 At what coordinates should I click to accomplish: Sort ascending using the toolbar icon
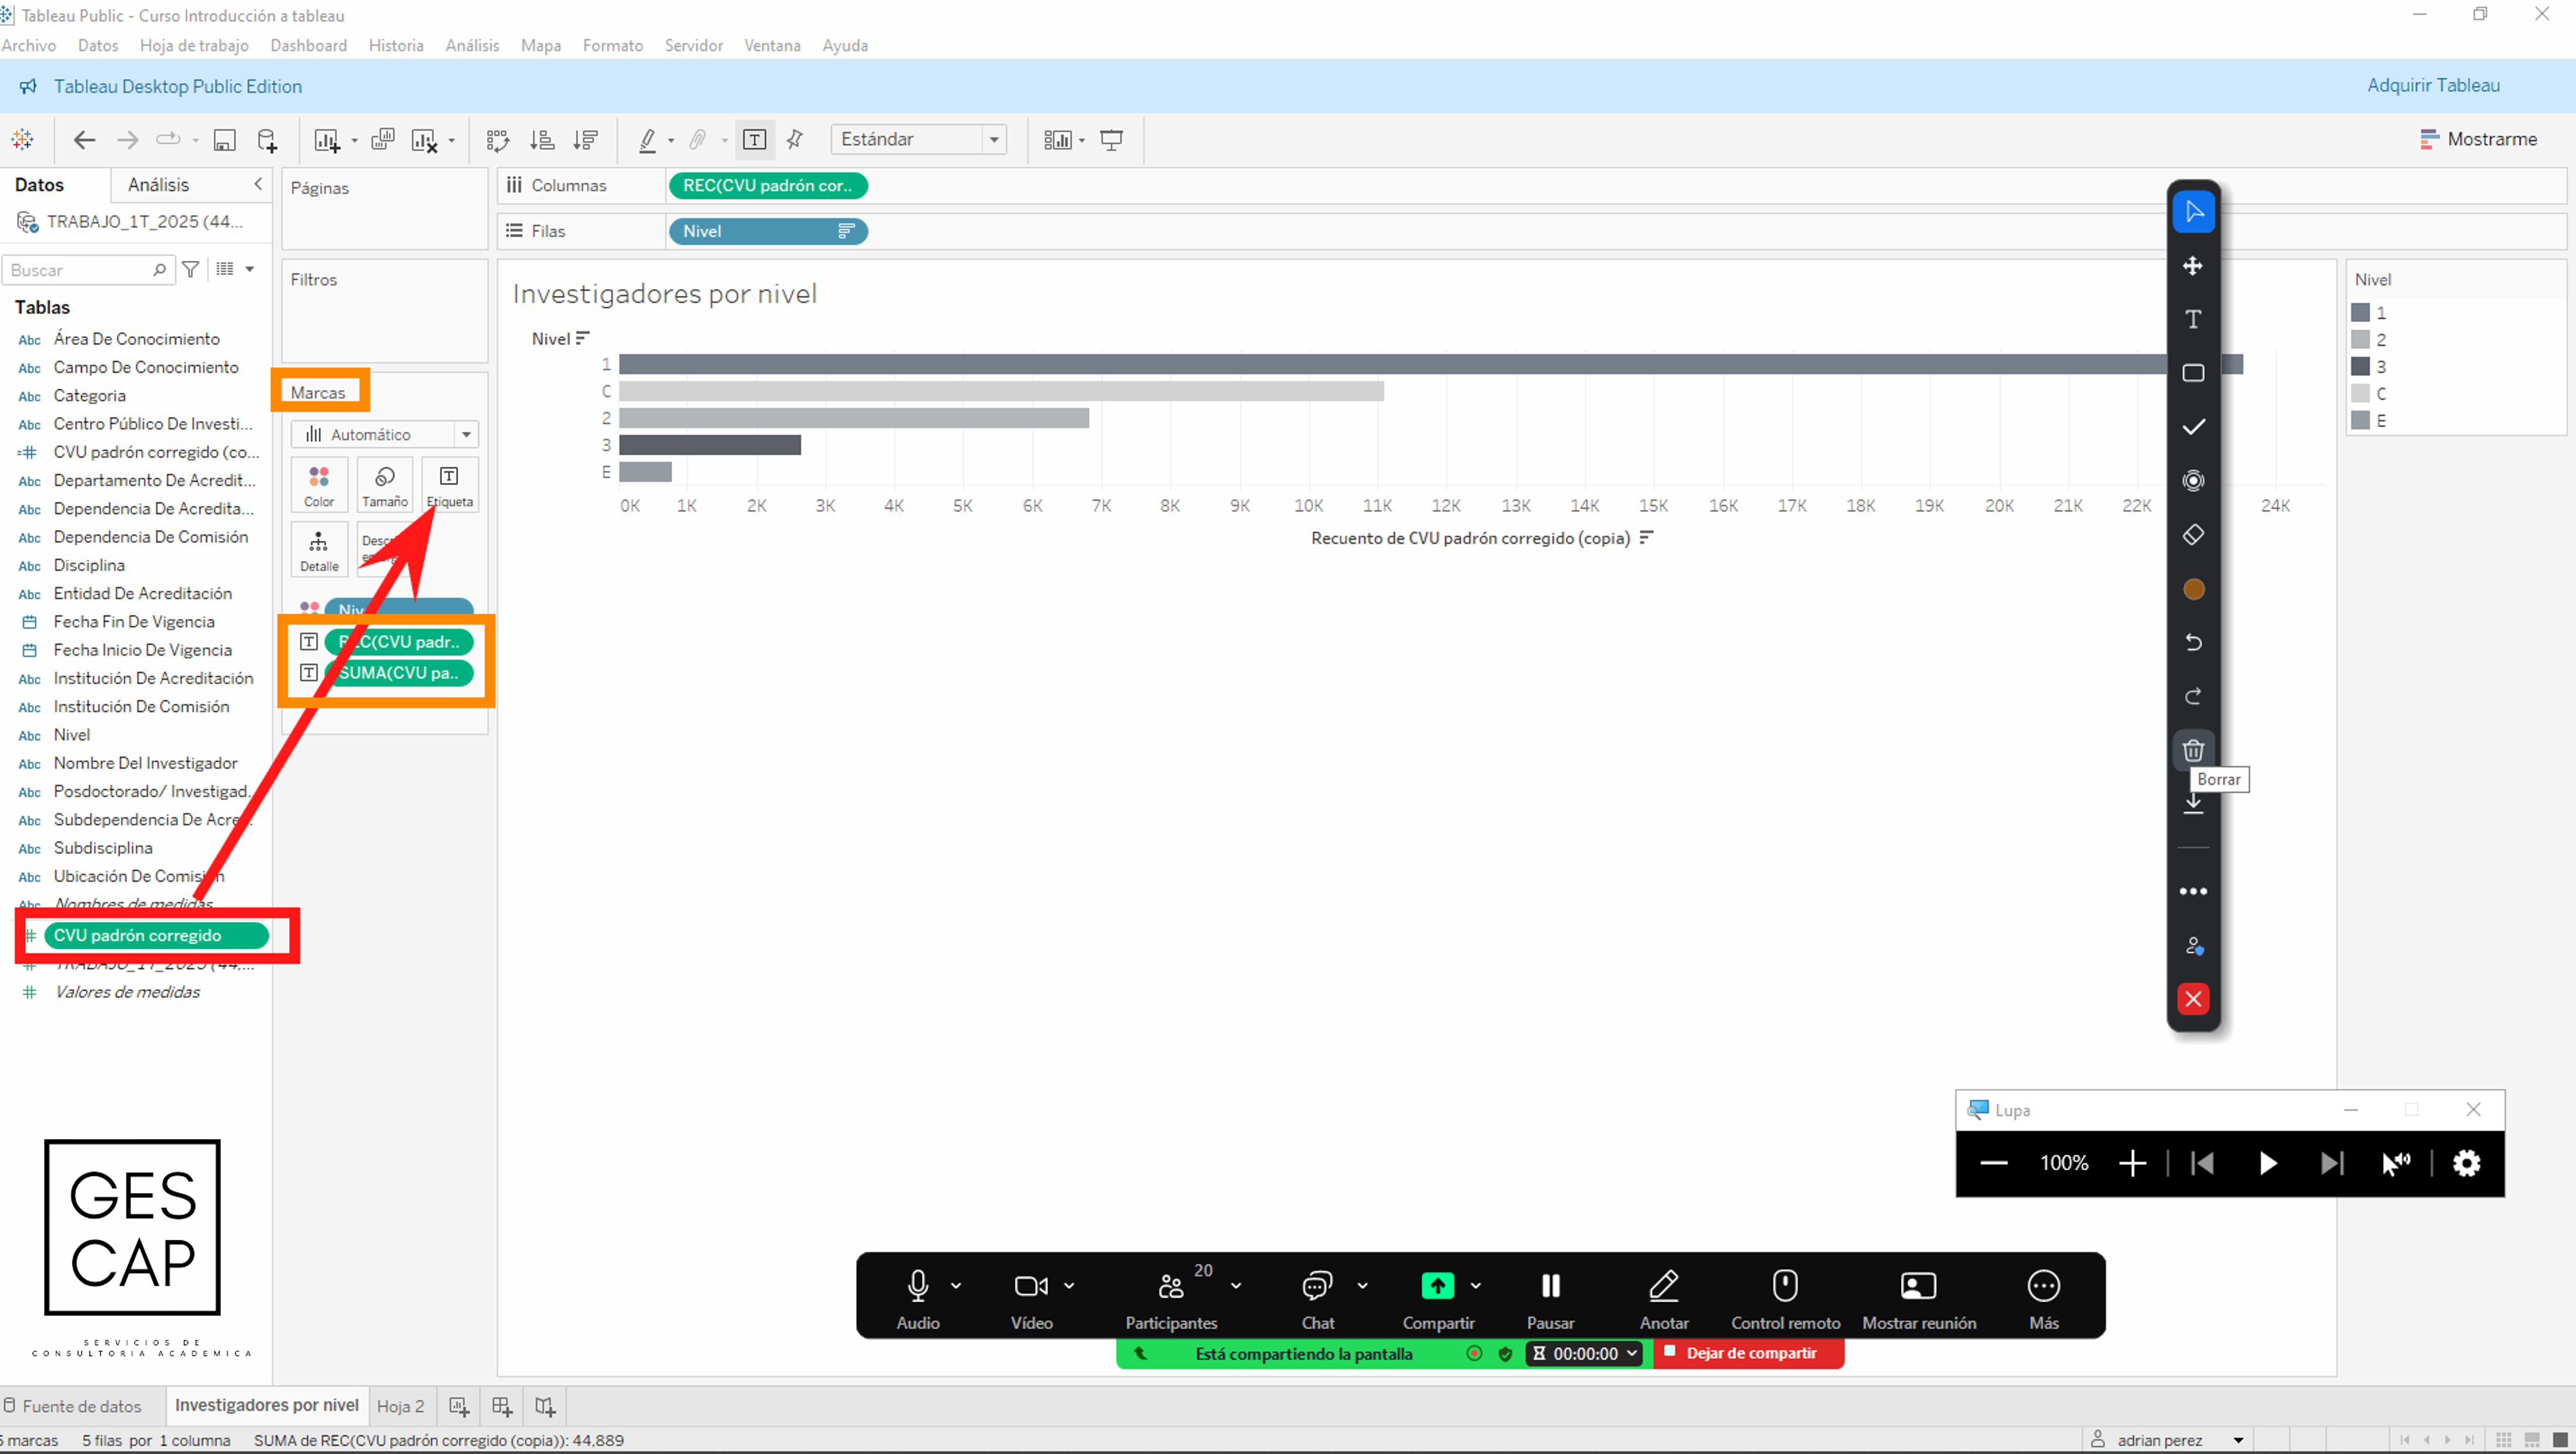[x=541, y=140]
